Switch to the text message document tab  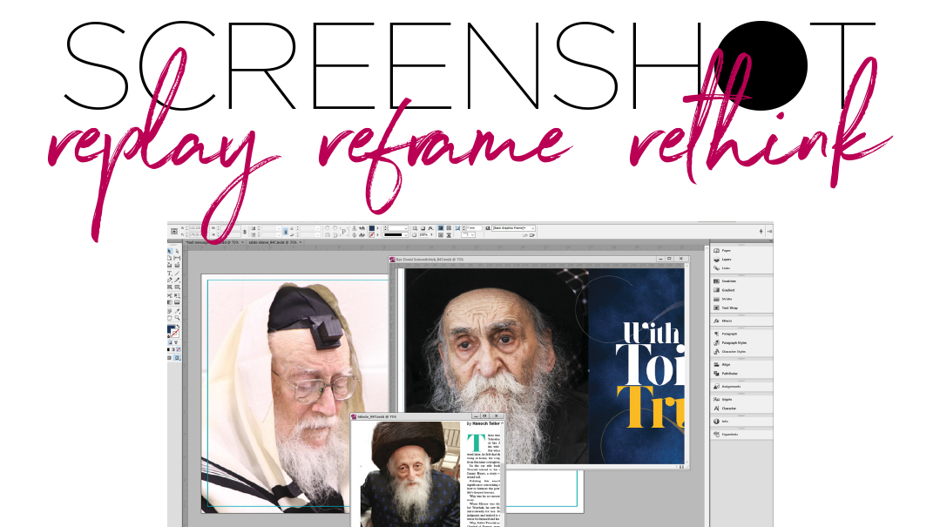click(x=213, y=242)
